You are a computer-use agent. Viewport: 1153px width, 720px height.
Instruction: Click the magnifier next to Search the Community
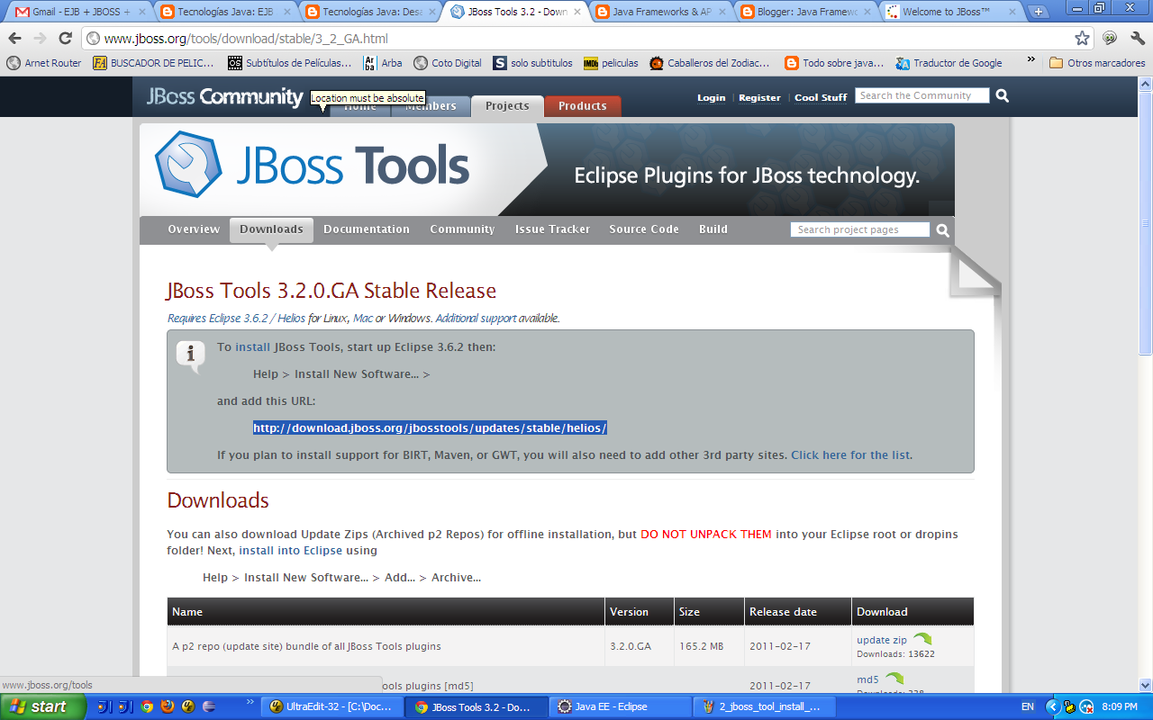(1003, 96)
